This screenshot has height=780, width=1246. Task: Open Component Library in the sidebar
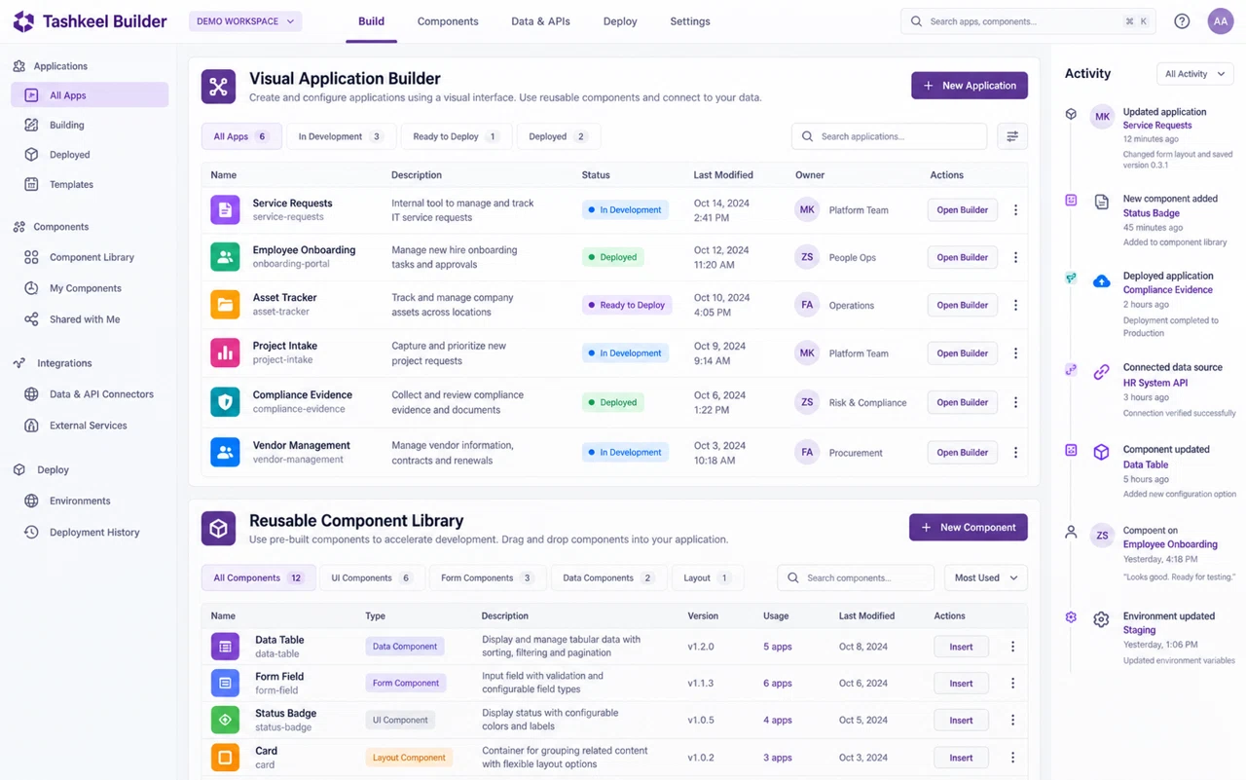coord(91,257)
